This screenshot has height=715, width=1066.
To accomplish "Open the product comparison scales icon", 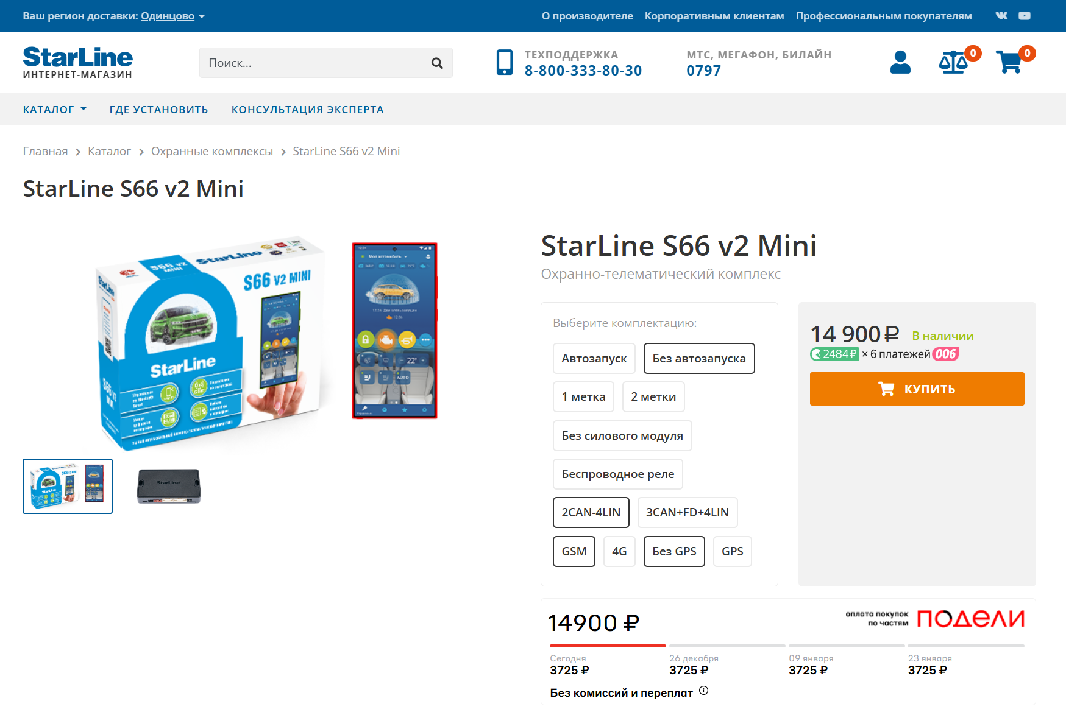I will point(953,62).
